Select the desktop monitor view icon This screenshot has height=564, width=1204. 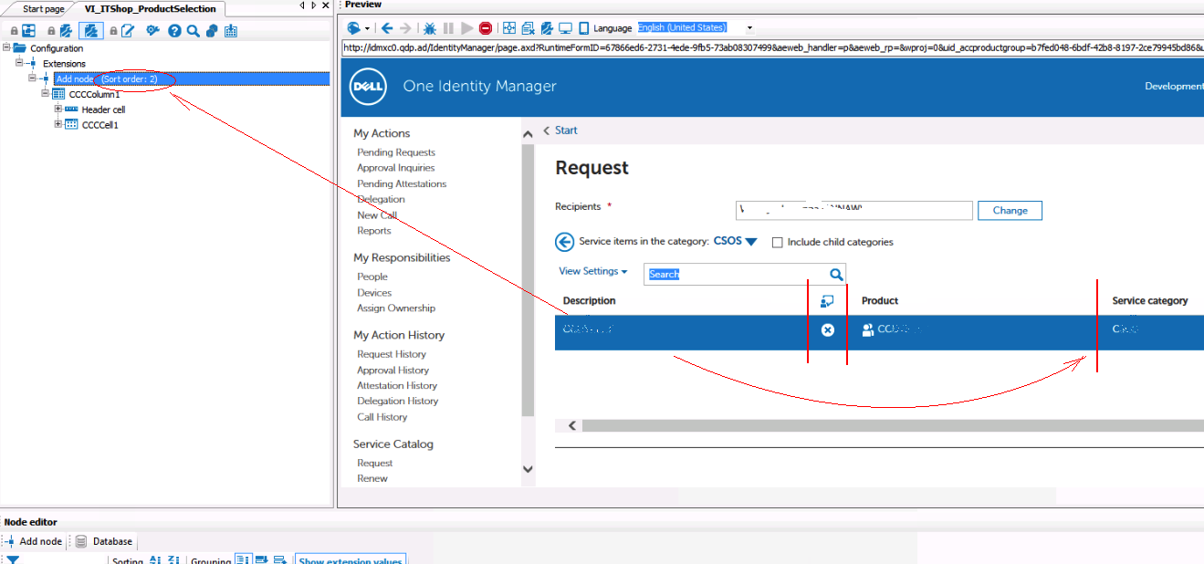[565, 28]
